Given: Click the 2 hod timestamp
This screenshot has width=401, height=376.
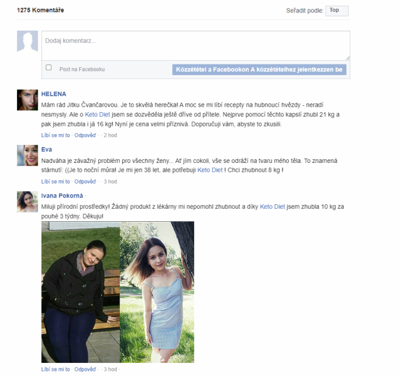Looking at the screenshot, I should (x=110, y=135).
